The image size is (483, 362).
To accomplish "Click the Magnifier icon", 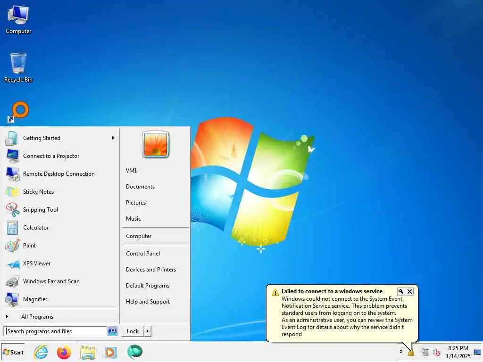I will click(13, 299).
